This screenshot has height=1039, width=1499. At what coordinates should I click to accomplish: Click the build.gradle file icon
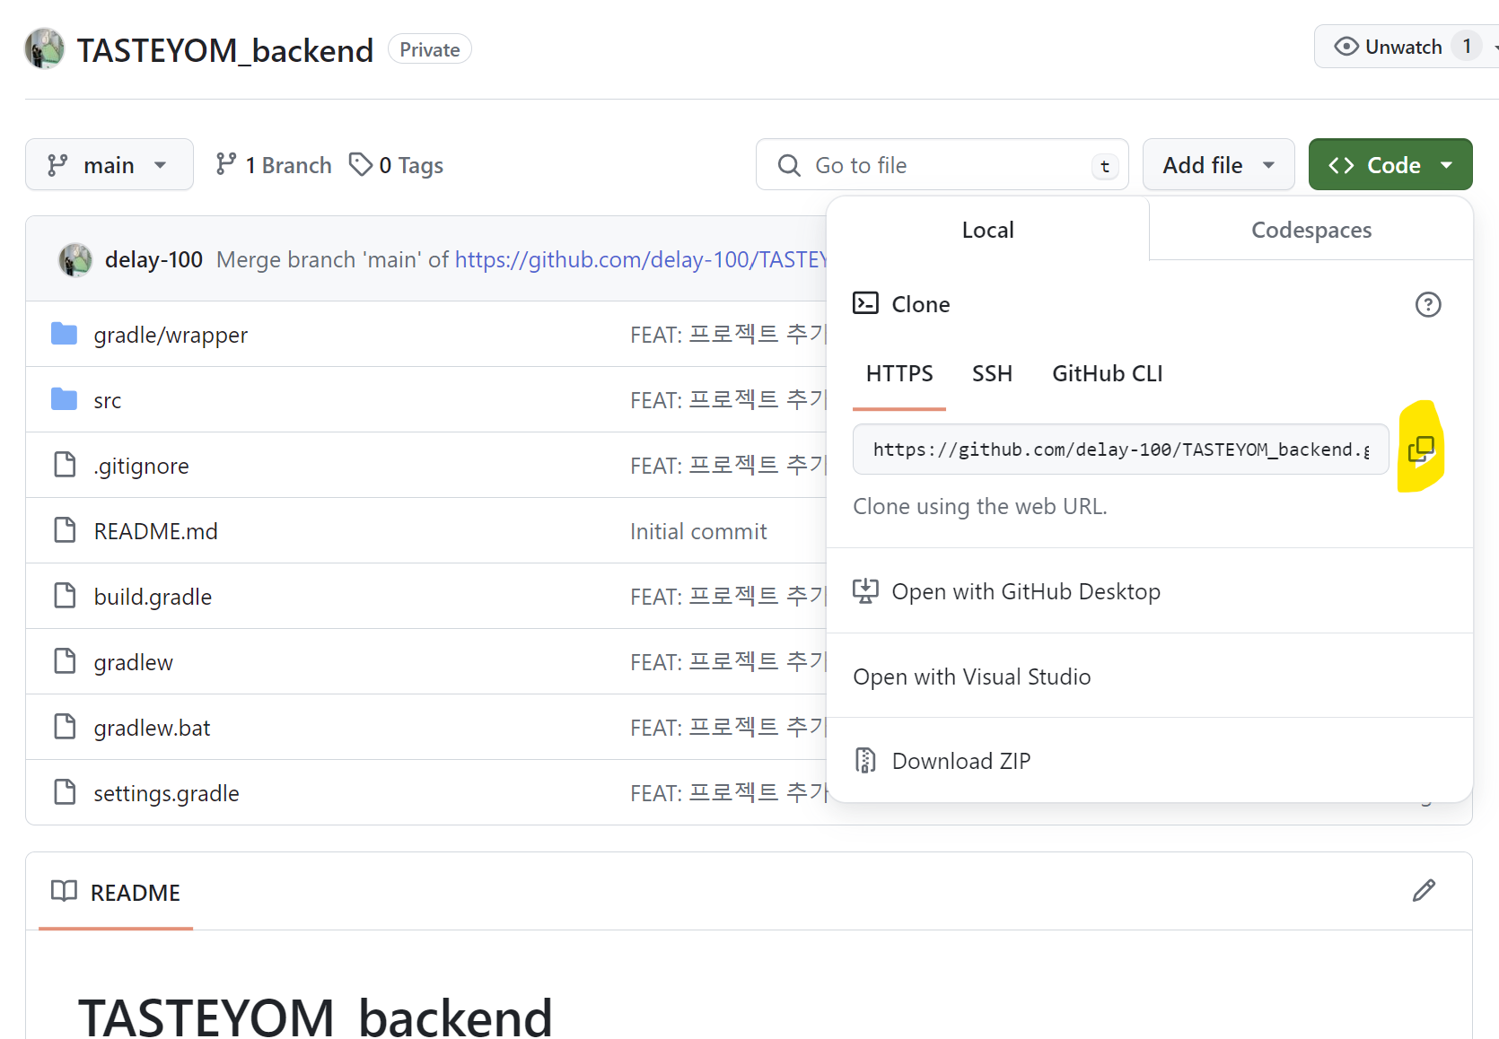tap(65, 596)
